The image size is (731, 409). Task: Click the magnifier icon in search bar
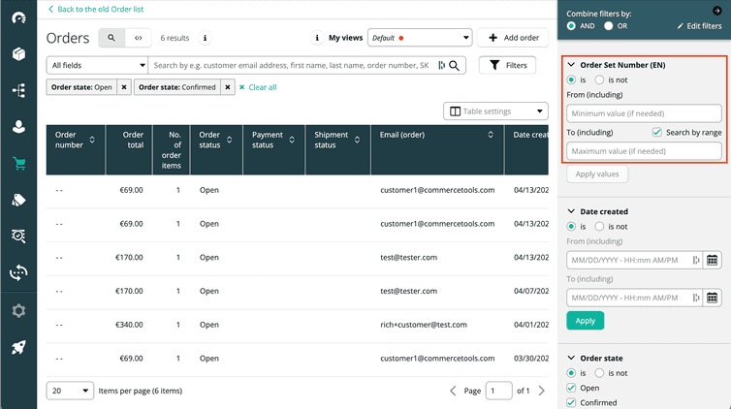tap(453, 65)
